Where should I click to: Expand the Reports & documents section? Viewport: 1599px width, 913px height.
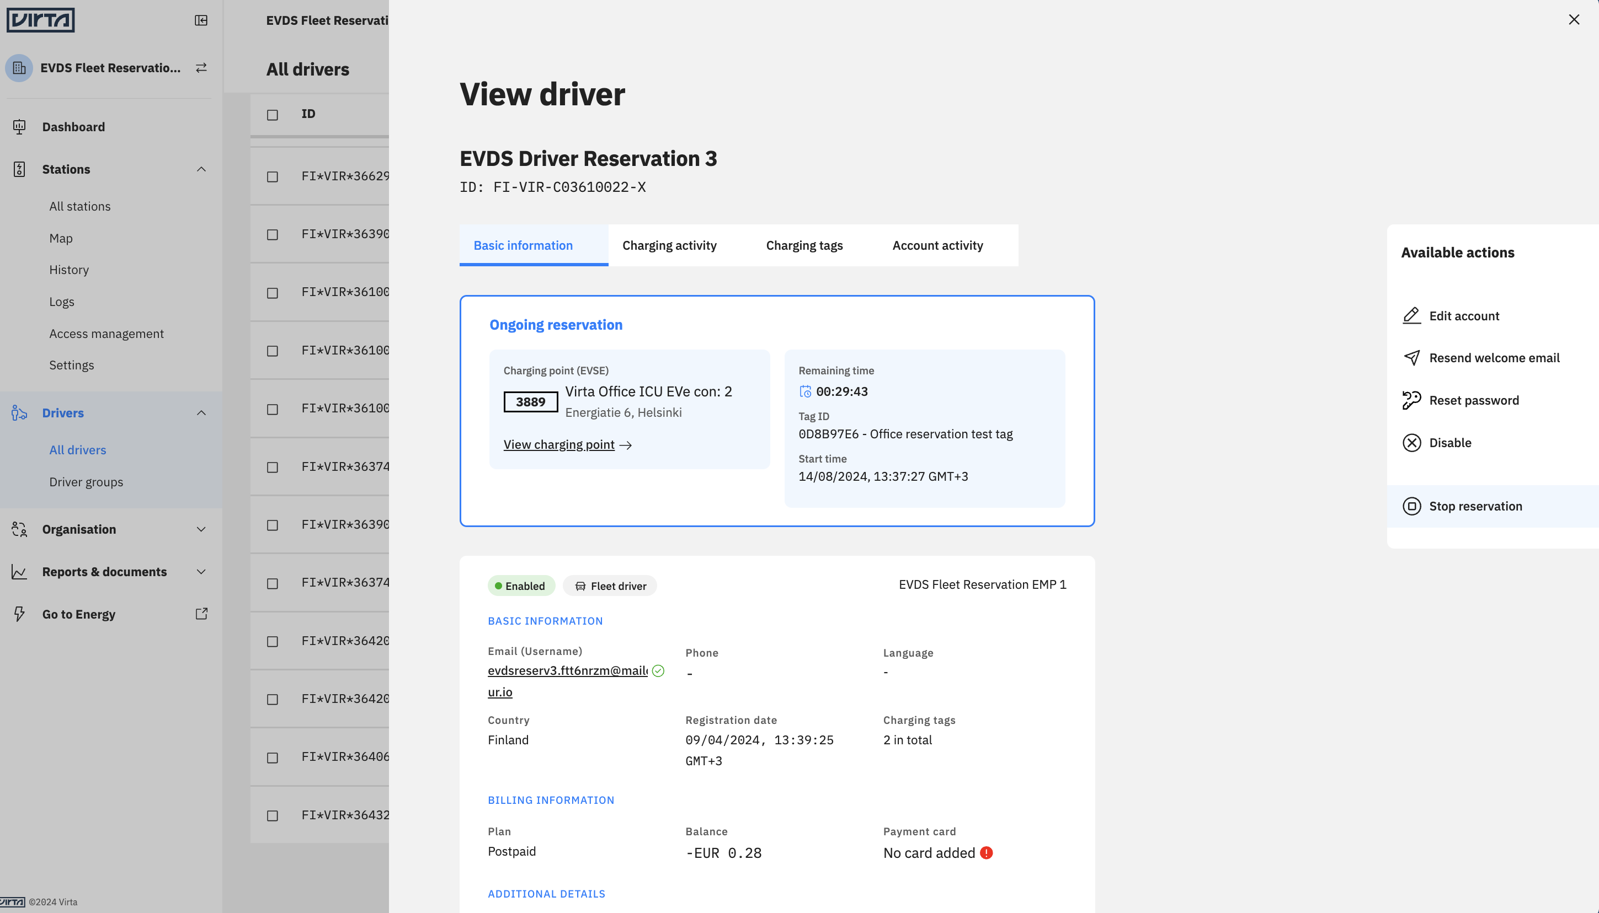tap(201, 572)
